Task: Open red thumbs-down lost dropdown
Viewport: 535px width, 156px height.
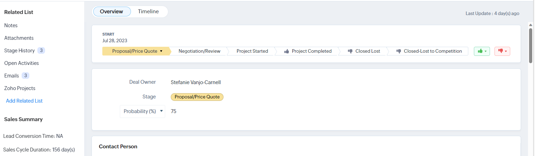Action: (503, 51)
